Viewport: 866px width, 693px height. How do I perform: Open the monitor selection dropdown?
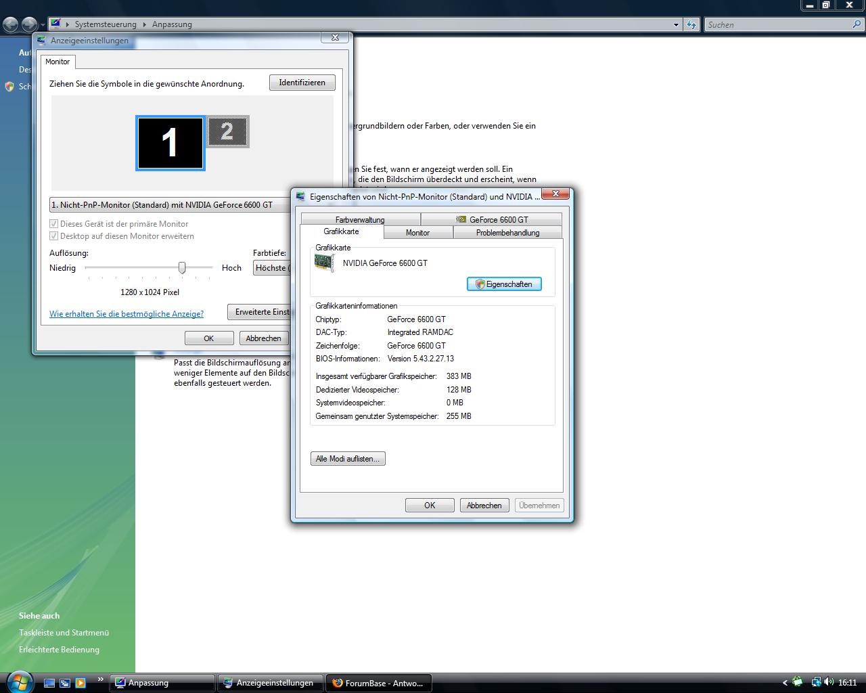(170, 204)
